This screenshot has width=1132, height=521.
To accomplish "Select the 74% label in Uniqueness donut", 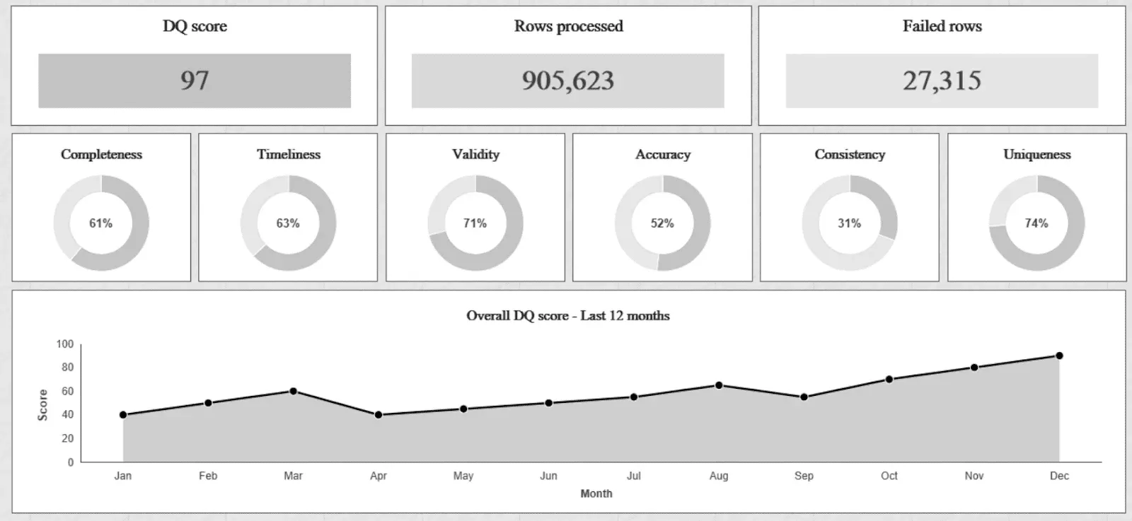I will coord(1036,223).
